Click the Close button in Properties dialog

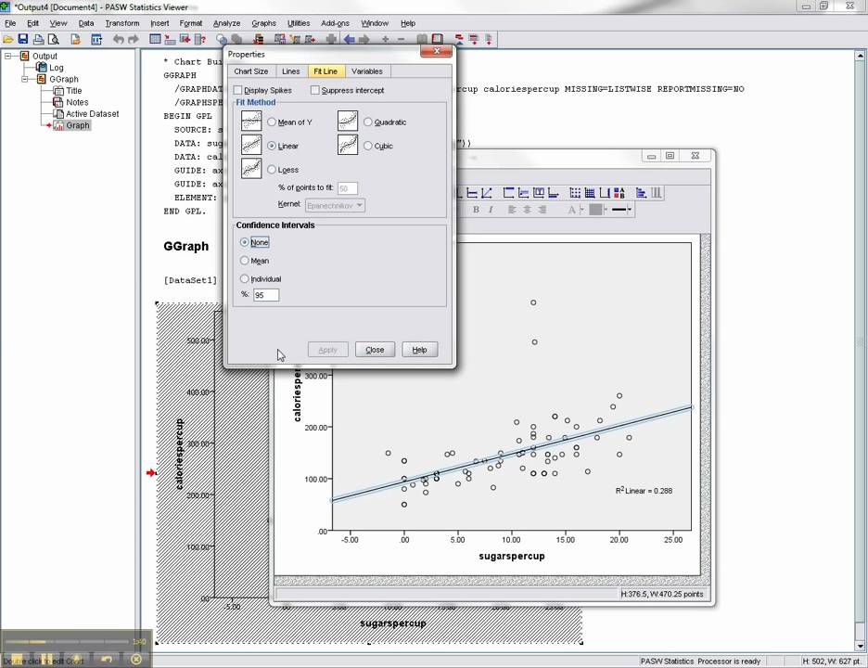tap(375, 350)
